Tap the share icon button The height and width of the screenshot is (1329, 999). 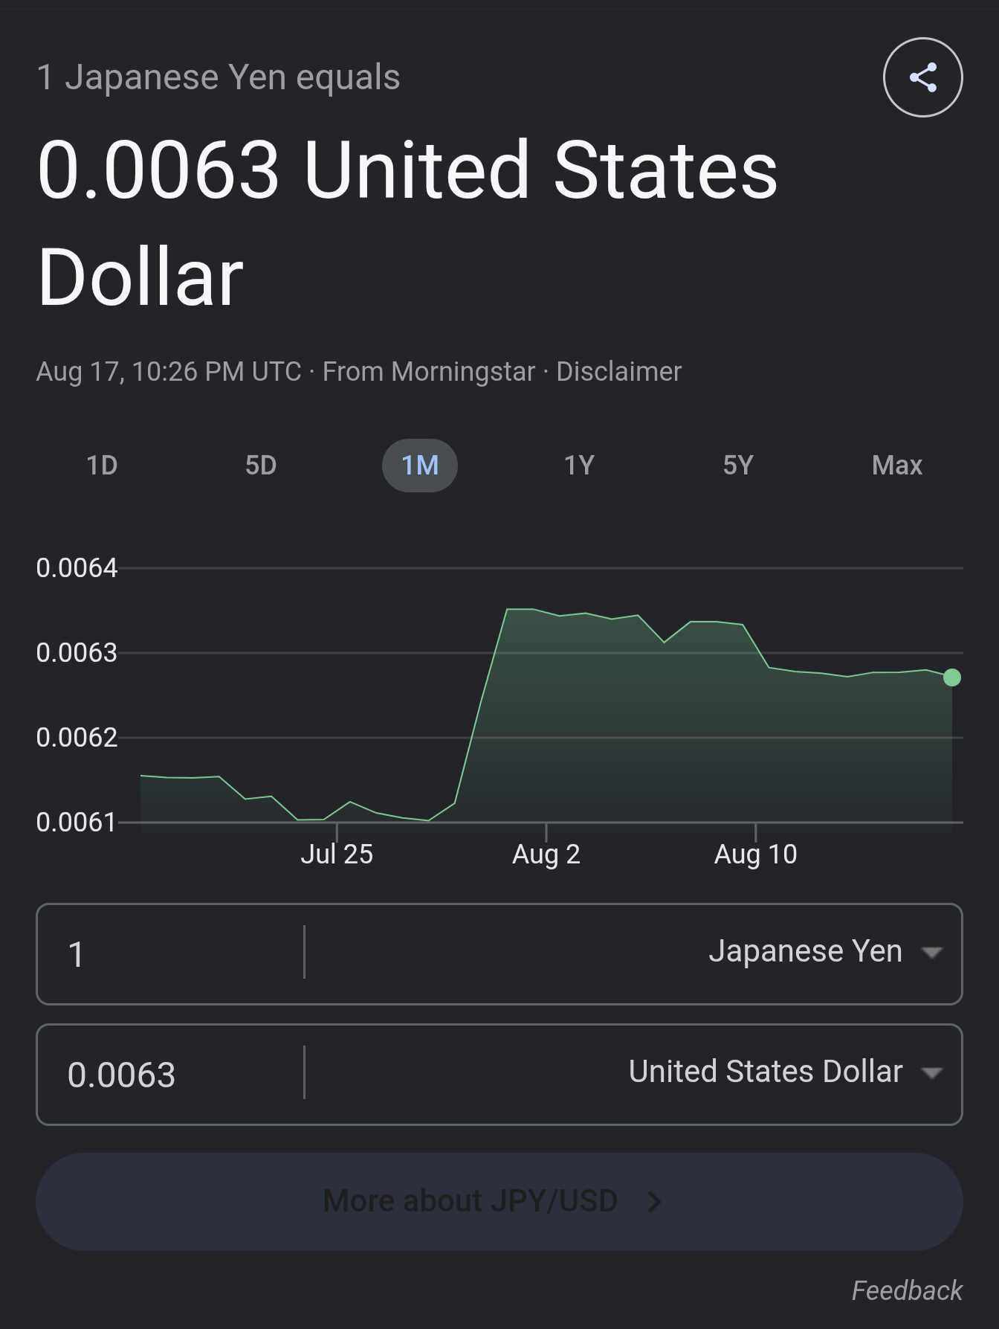coord(922,77)
